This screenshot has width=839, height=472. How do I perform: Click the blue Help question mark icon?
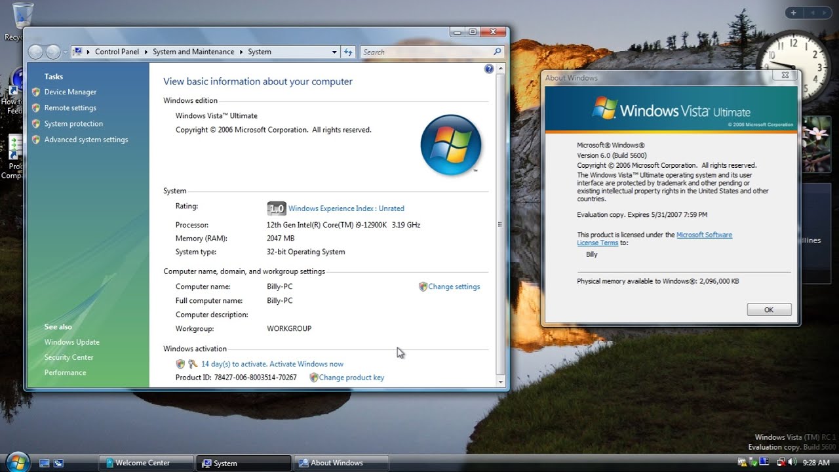tap(489, 69)
